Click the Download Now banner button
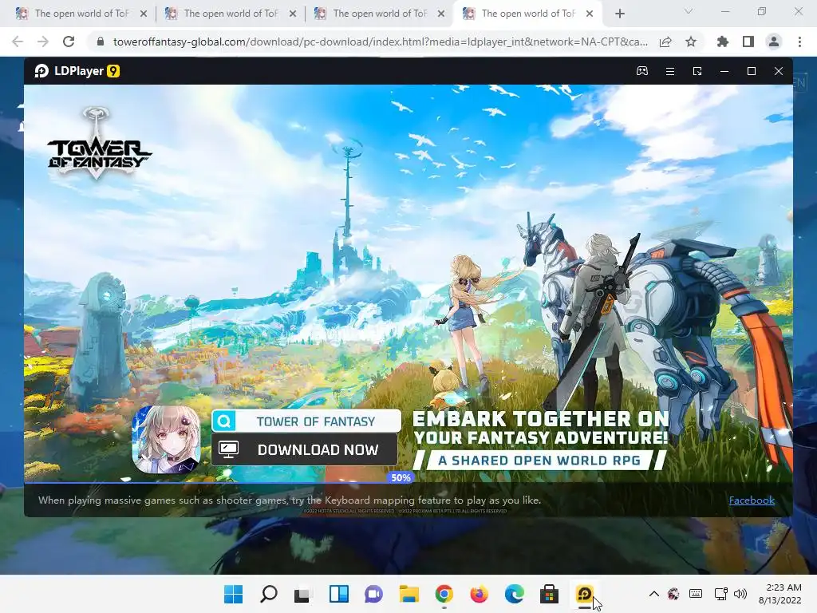This screenshot has height=613, width=817. [x=304, y=449]
